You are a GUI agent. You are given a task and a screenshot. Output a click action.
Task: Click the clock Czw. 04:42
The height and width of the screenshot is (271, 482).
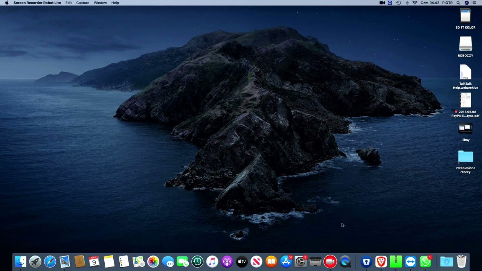[430, 3]
